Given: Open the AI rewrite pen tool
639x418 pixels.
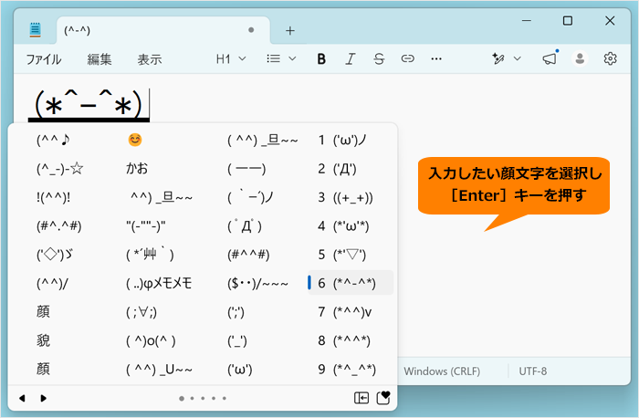Looking at the screenshot, I should point(498,58).
